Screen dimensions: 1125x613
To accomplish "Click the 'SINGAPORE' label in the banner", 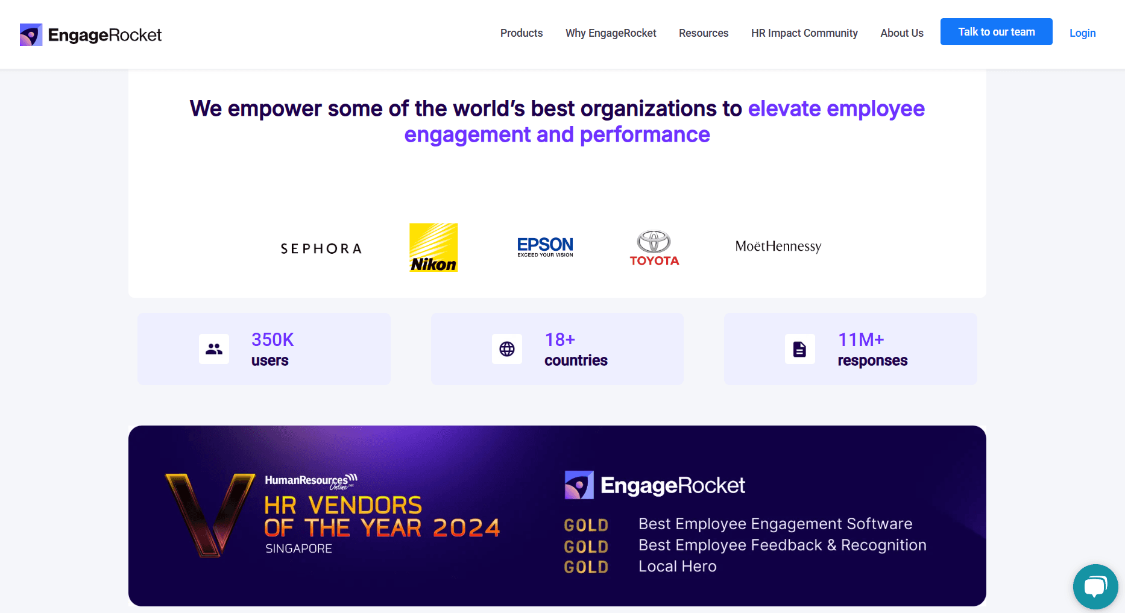I will pyautogui.click(x=299, y=549).
